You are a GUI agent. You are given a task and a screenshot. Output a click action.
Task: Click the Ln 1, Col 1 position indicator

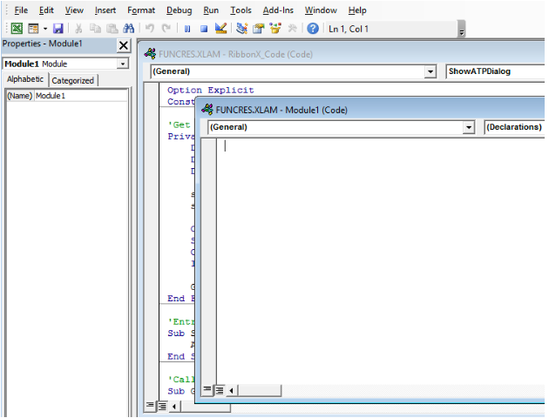(349, 29)
